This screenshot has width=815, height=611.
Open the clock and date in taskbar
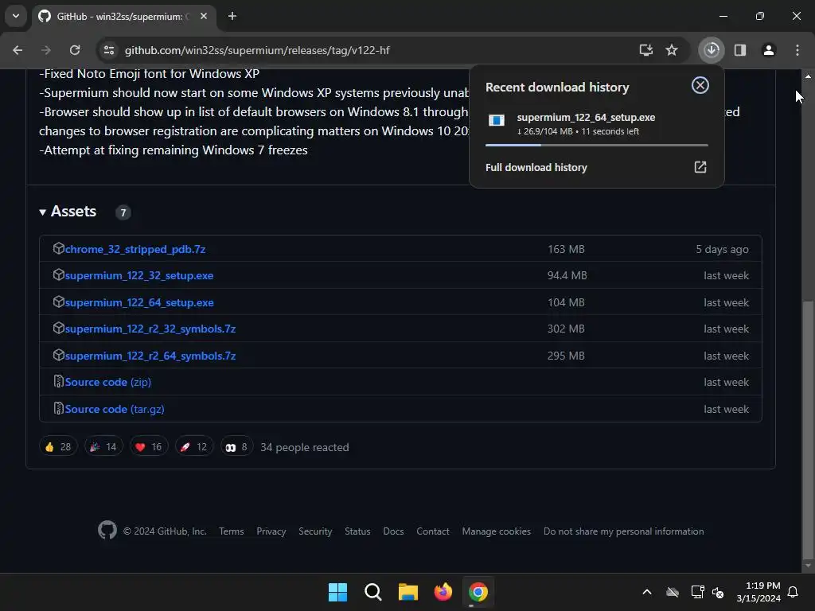click(758, 592)
